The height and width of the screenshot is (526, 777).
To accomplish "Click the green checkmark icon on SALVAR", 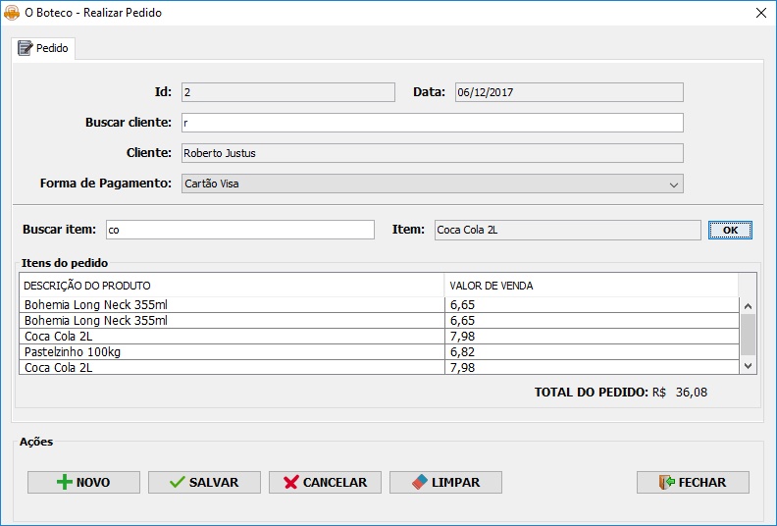I will click(x=177, y=483).
